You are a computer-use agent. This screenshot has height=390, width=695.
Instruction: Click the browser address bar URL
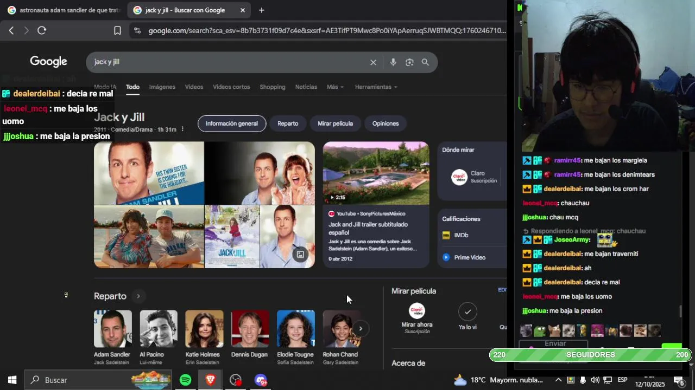(x=327, y=31)
